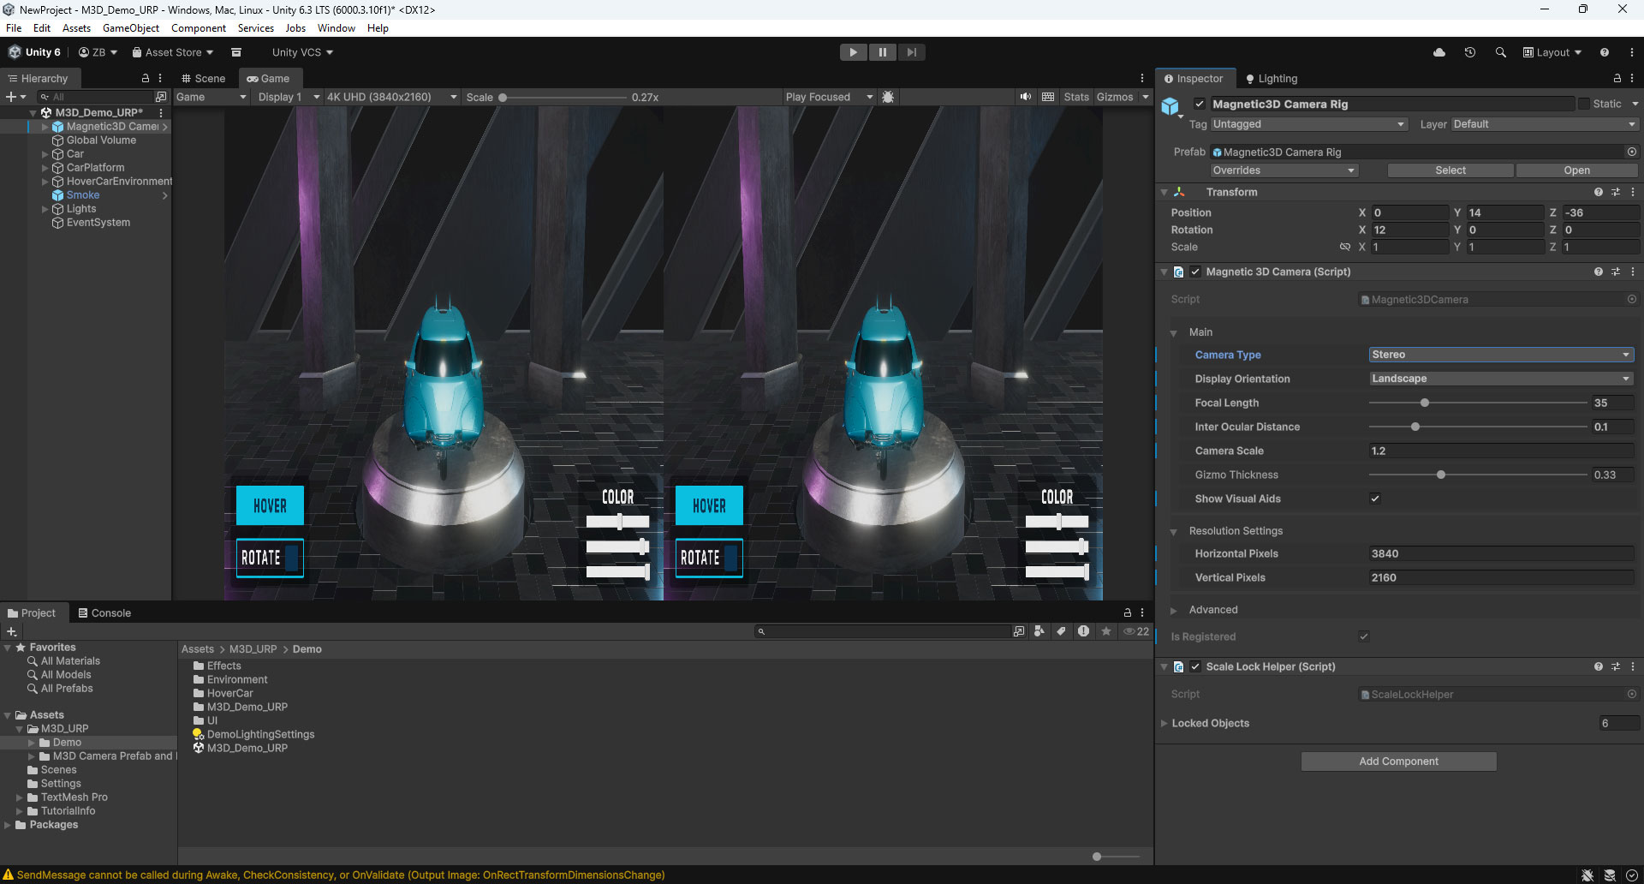The width and height of the screenshot is (1644, 884).
Task: Disable the Magnetic 3D Camera script component
Action: (1195, 272)
